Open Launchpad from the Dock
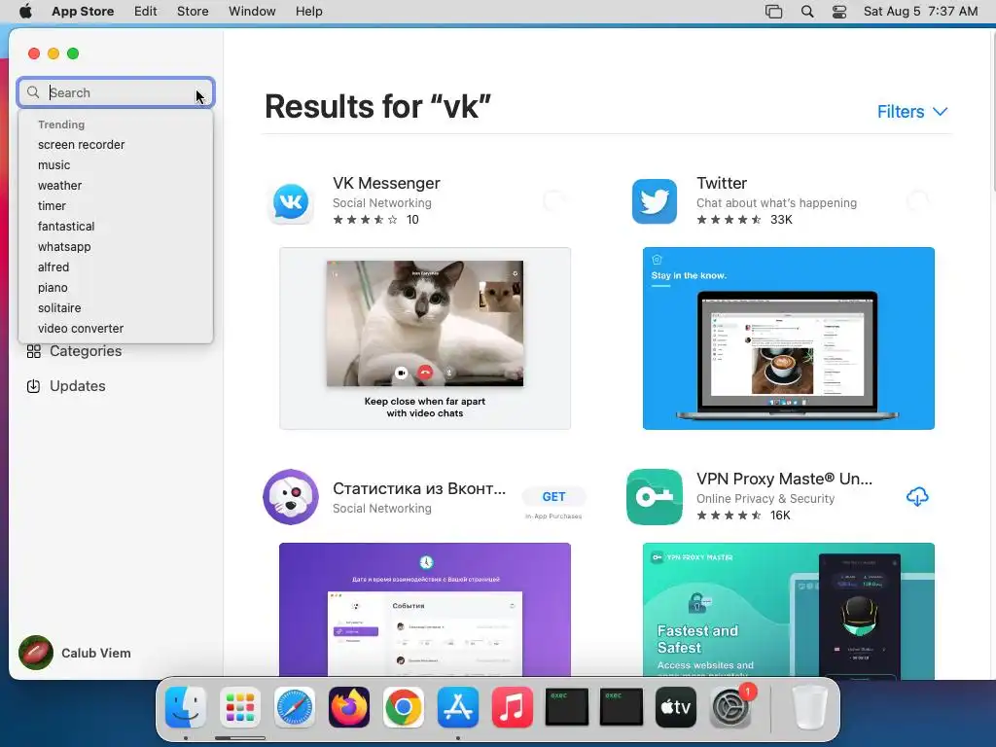Screen dimensions: 996x747 (x=240, y=707)
